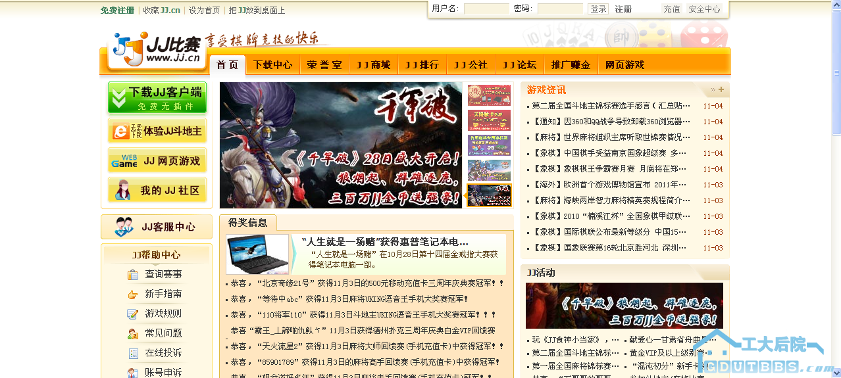Open the 千军破 banner under JJ活动
This screenshot has height=378, width=841.
click(x=624, y=306)
